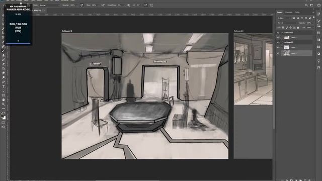The width and height of the screenshot is (322, 181).
Task: Open the search icon at top right
Action: tap(306, 5)
